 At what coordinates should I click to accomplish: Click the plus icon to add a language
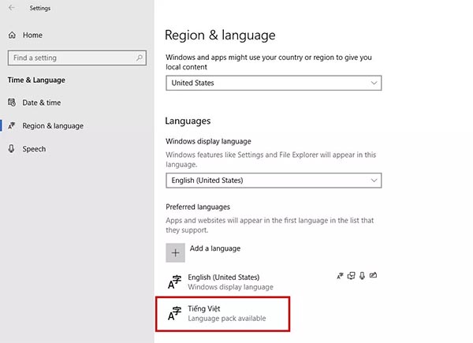[x=175, y=252]
